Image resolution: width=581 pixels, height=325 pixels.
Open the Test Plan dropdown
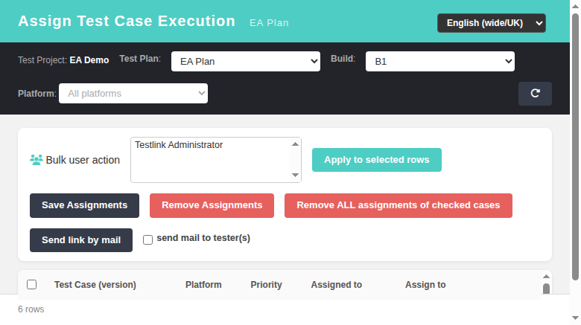(246, 62)
